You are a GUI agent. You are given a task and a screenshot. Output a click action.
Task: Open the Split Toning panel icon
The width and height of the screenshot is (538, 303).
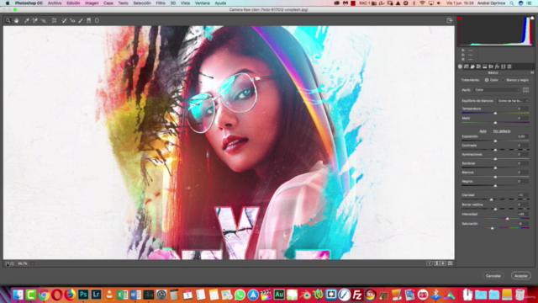[x=485, y=66]
